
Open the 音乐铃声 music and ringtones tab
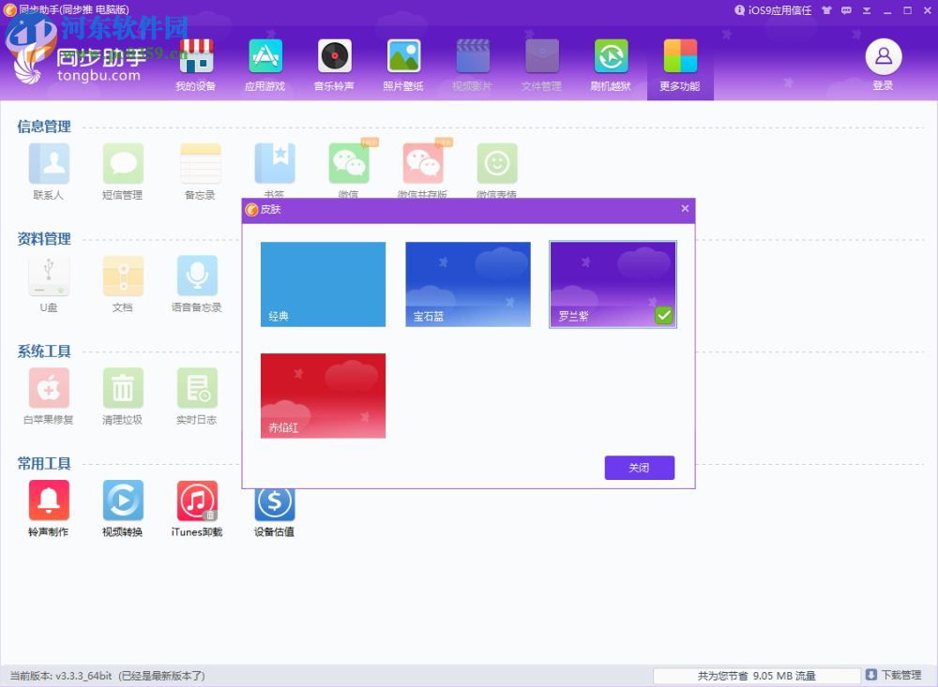click(x=335, y=65)
